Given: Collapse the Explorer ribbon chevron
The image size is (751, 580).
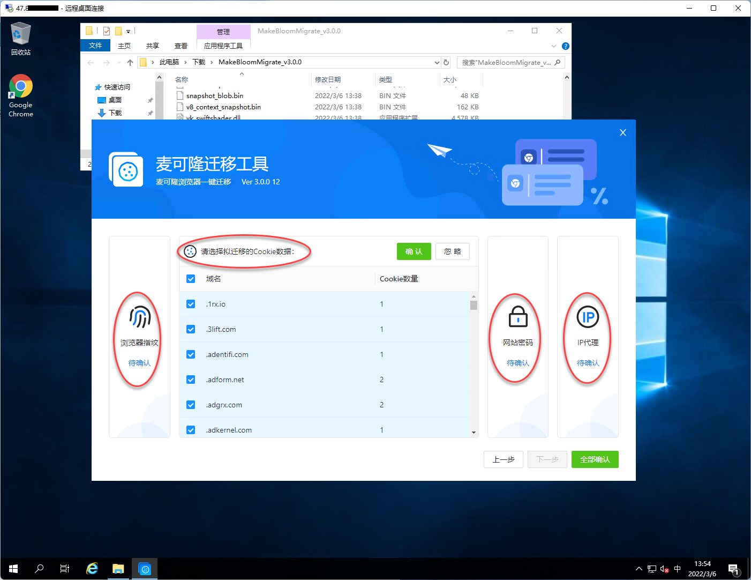Looking at the screenshot, I should (x=554, y=46).
